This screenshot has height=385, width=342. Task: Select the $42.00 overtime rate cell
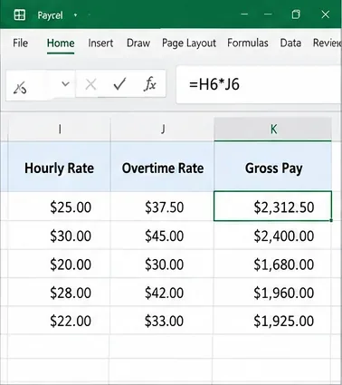click(163, 292)
